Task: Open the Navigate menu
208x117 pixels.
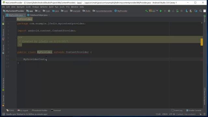Action: (20, 7)
